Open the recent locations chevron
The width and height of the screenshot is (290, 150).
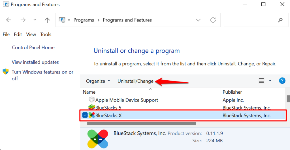(x=35, y=20)
